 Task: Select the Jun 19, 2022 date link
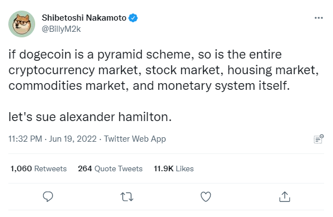coord(73,139)
